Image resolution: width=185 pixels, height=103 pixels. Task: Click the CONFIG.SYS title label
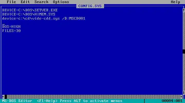90,6
